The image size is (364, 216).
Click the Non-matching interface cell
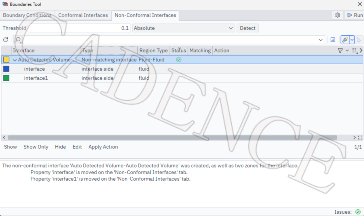coord(109,60)
